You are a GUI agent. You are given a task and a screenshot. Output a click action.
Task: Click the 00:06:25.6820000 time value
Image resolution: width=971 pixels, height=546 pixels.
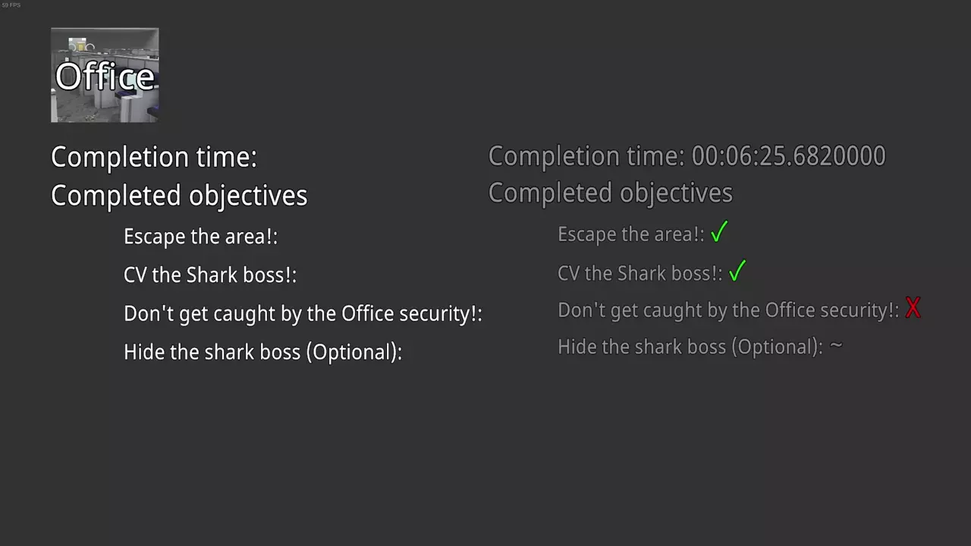point(788,156)
